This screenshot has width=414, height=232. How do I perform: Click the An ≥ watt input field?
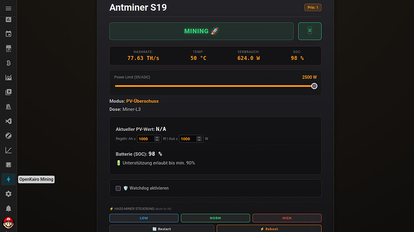pos(149,139)
